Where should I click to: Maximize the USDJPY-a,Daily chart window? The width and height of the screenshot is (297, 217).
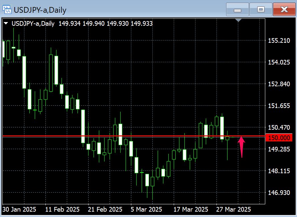pyautogui.click(x=261, y=9)
